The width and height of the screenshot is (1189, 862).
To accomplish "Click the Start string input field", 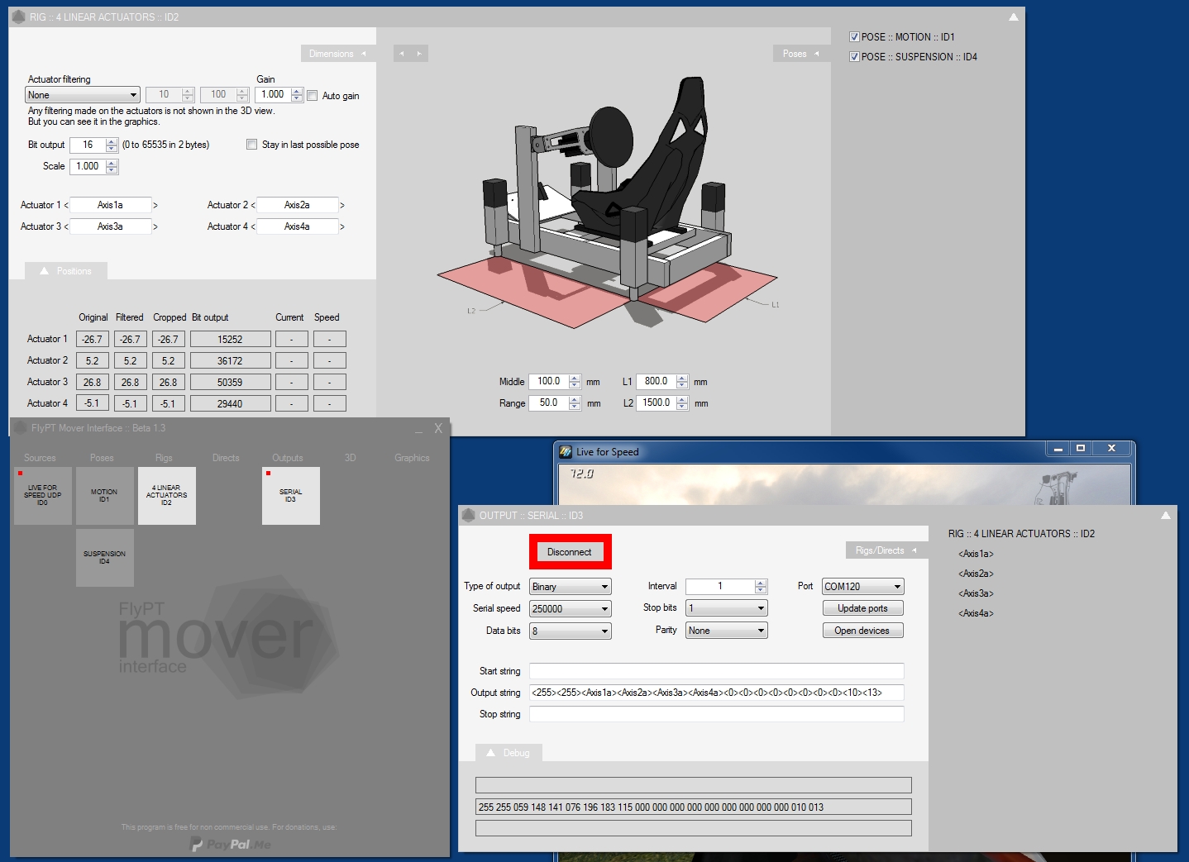I will (x=716, y=671).
